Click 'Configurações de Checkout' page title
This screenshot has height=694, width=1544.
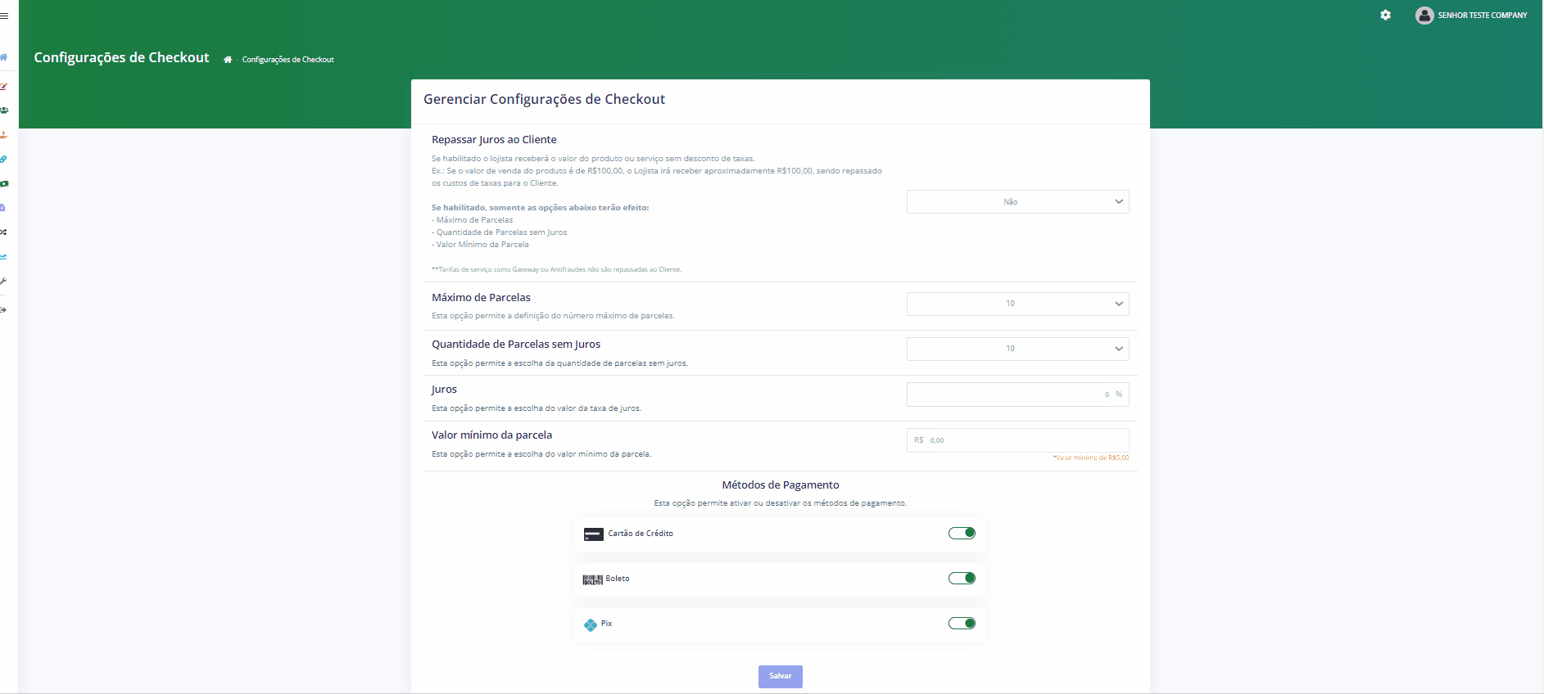[x=121, y=57]
